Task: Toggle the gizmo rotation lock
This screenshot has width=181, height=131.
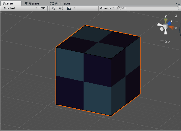Action: click(176, 16)
